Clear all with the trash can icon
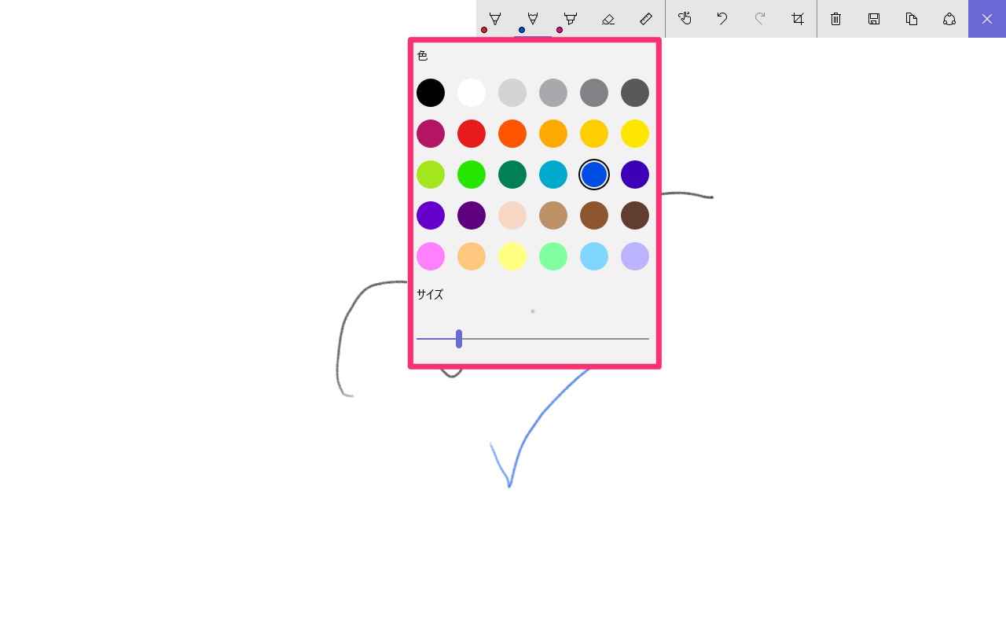This screenshot has width=1006, height=629. click(836, 19)
